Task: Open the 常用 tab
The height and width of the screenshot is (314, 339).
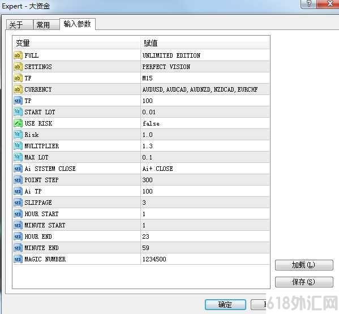Action: 46,25
